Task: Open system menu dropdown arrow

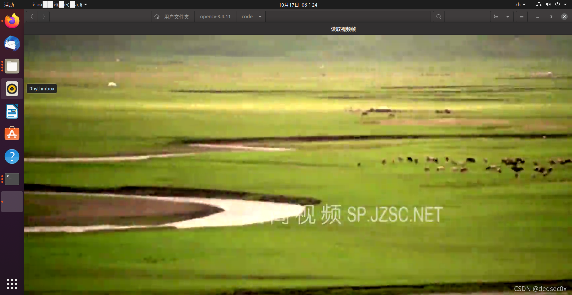Action: (565, 4)
